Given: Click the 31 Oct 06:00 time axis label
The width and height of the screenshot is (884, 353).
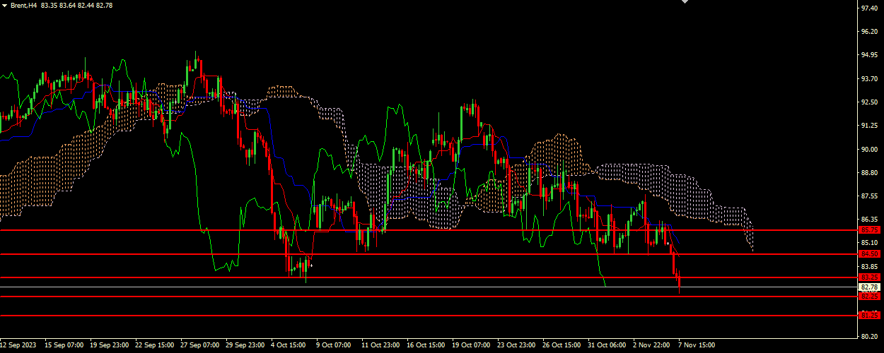Looking at the screenshot, I should click(607, 346).
